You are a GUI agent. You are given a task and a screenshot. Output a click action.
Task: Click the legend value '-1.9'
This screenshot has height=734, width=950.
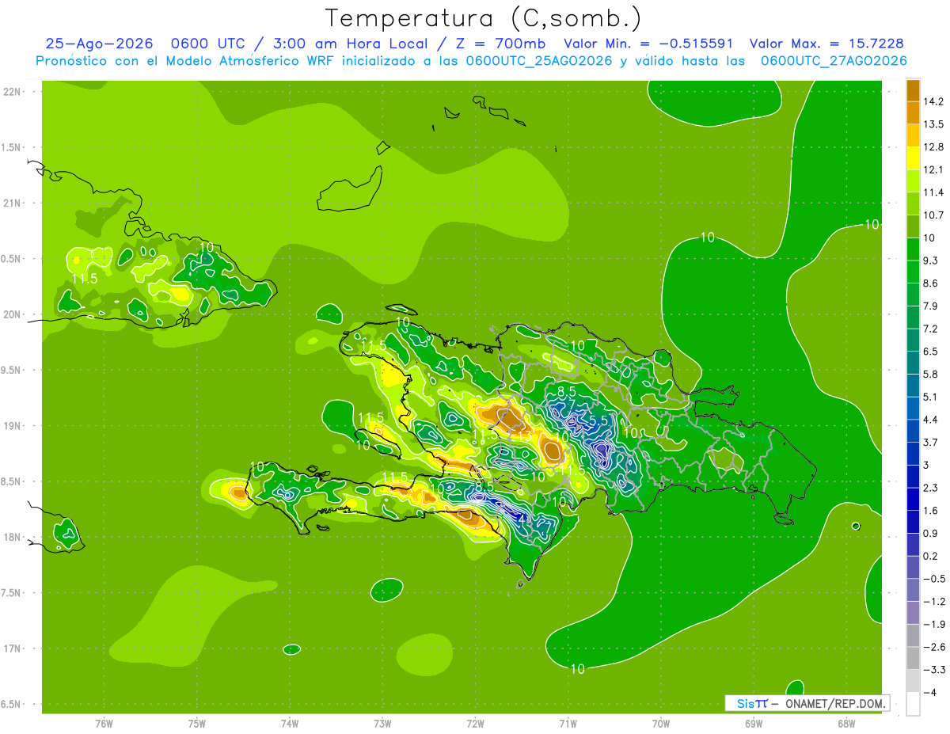click(x=933, y=624)
